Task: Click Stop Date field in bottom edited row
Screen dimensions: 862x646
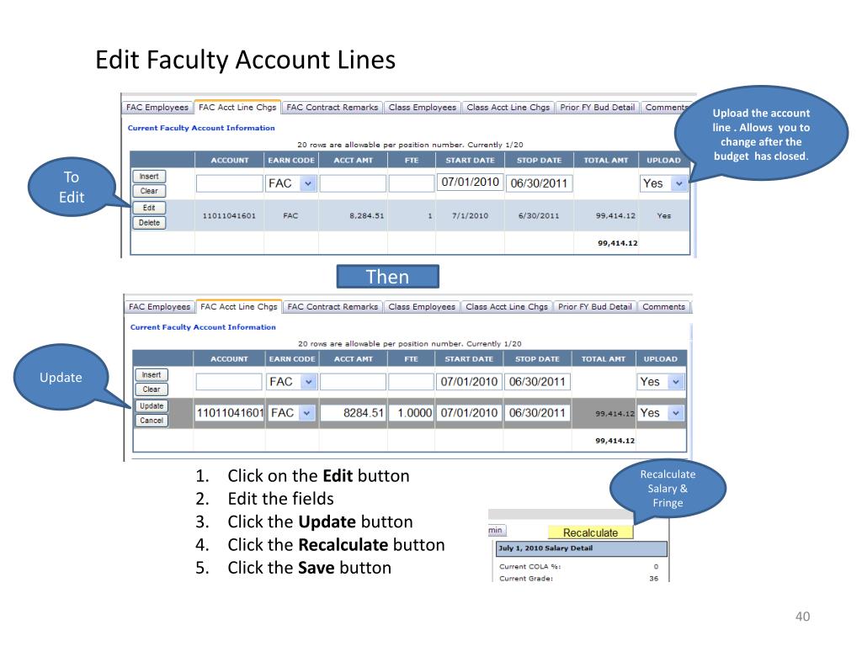Action: pos(537,413)
